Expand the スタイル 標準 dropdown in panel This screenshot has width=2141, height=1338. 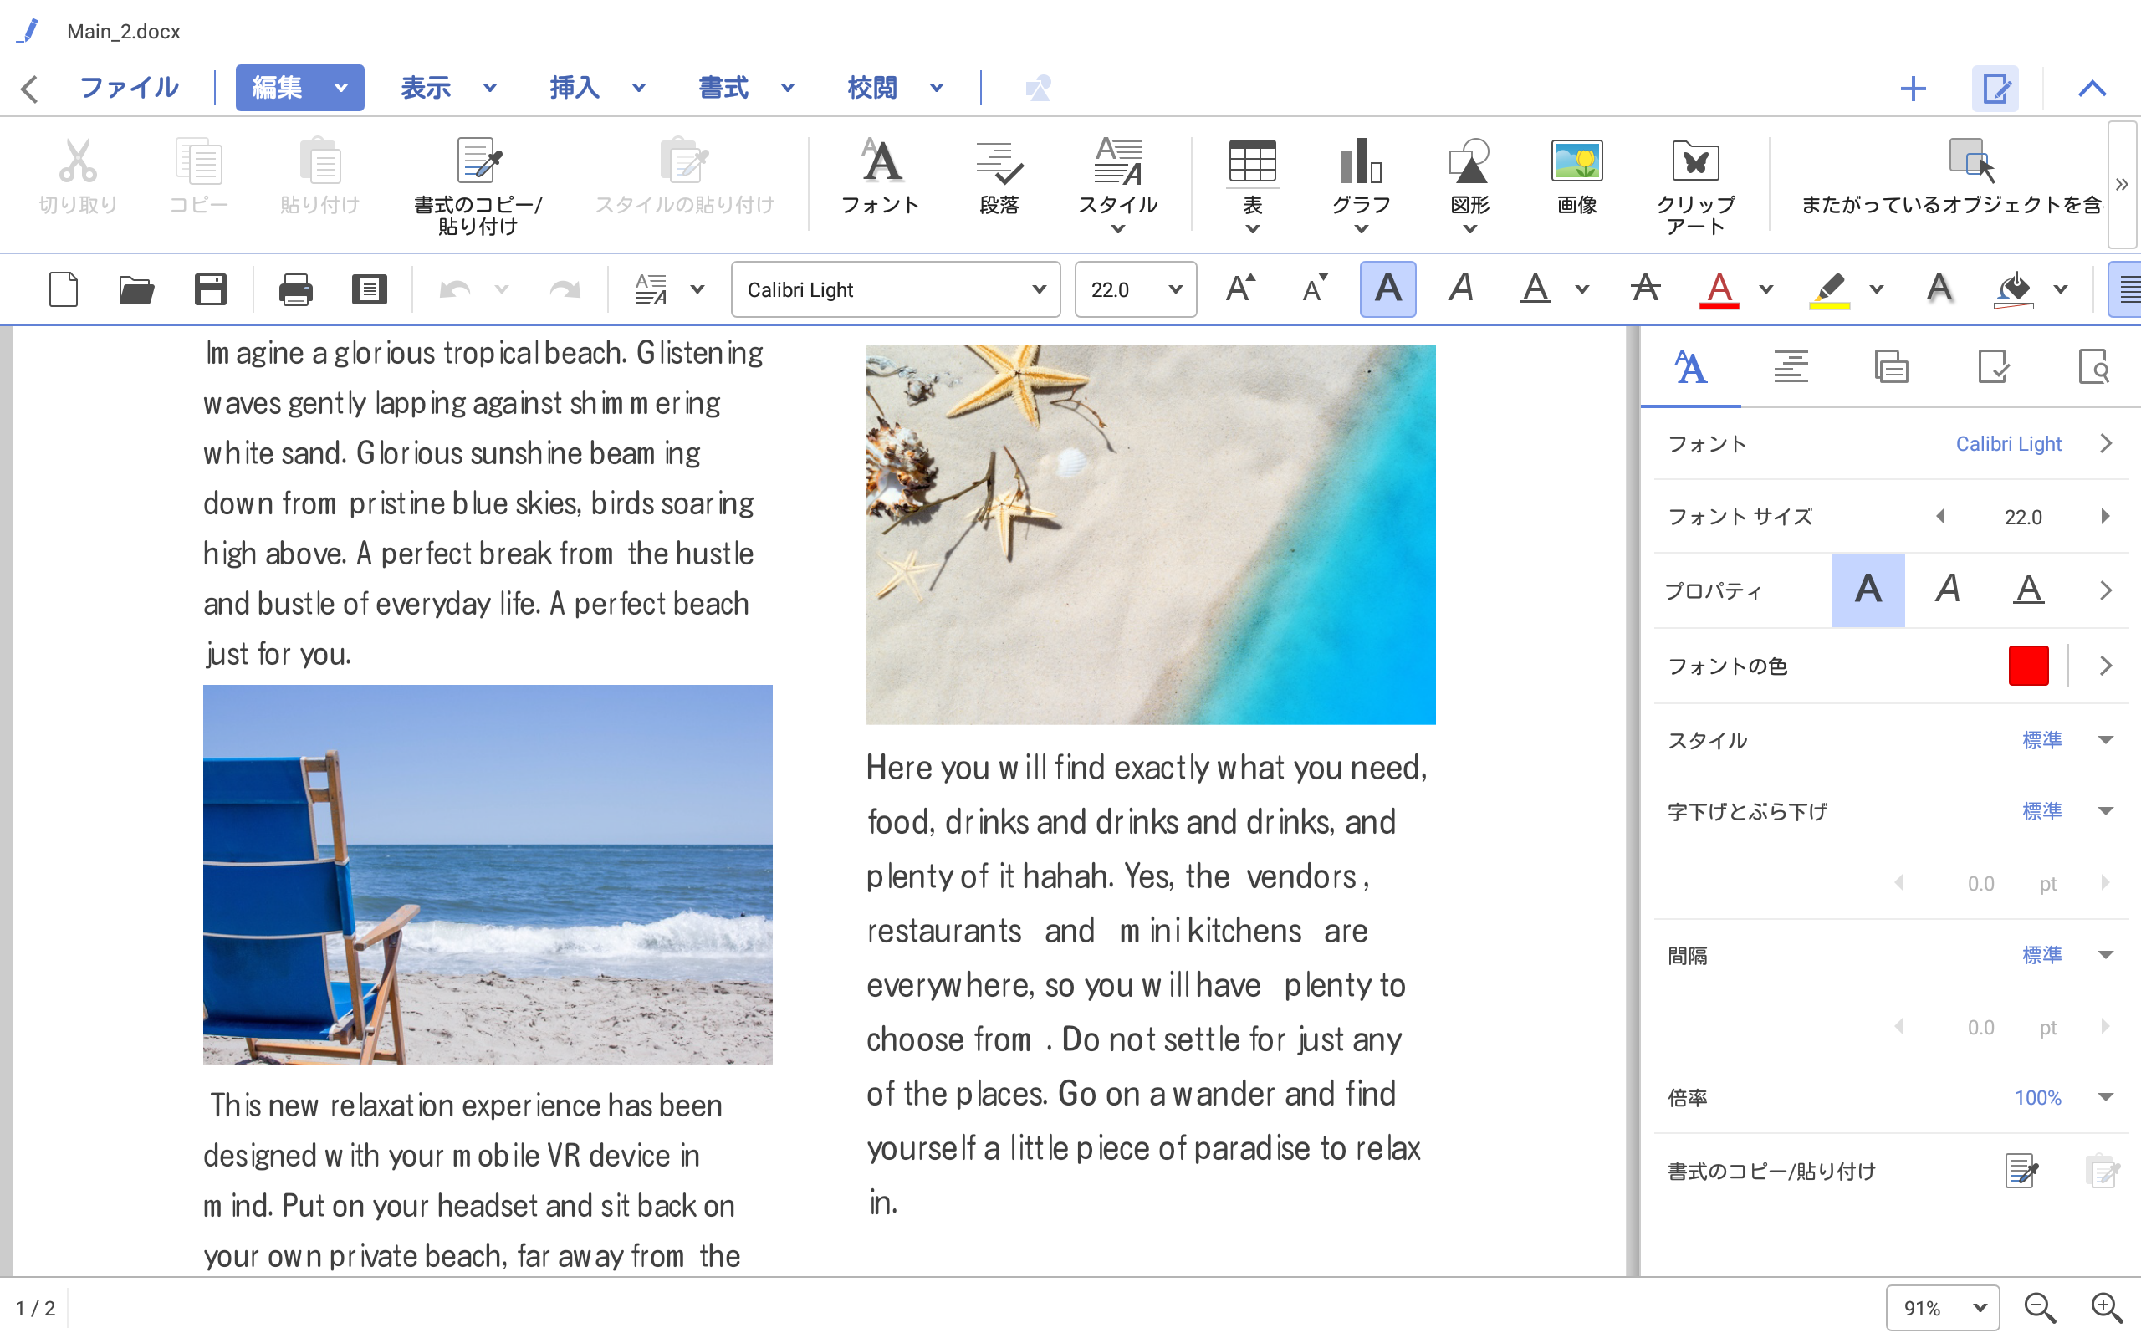[2106, 740]
